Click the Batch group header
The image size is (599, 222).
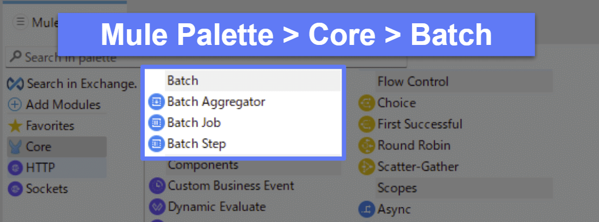pyautogui.click(x=182, y=81)
